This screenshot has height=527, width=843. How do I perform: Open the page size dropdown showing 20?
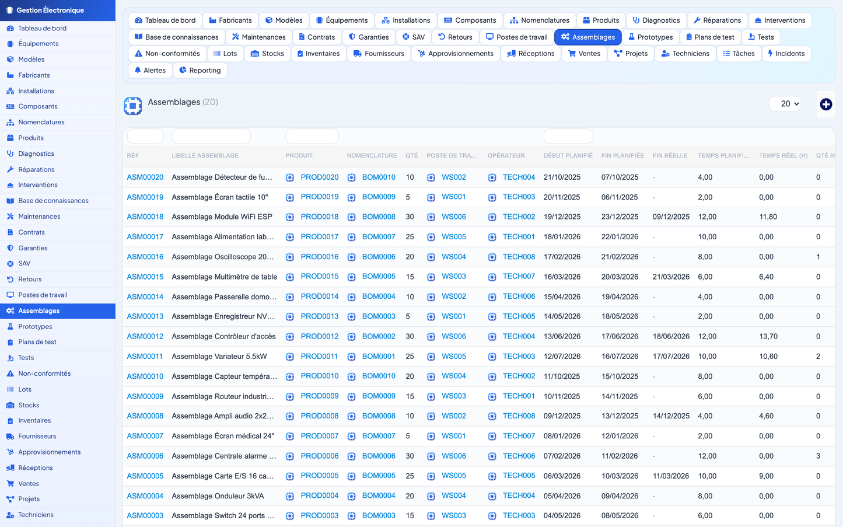tap(785, 104)
